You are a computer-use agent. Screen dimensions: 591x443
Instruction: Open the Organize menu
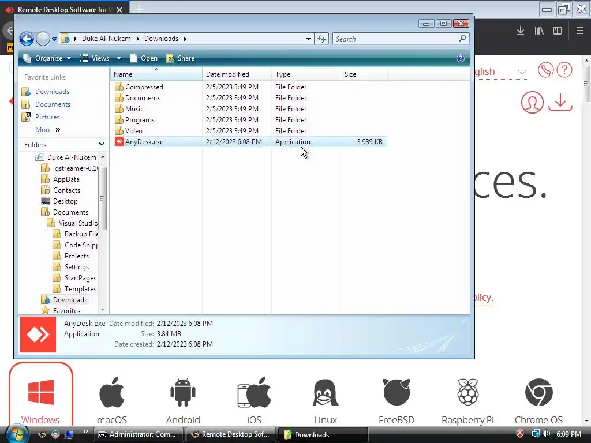[47, 58]
